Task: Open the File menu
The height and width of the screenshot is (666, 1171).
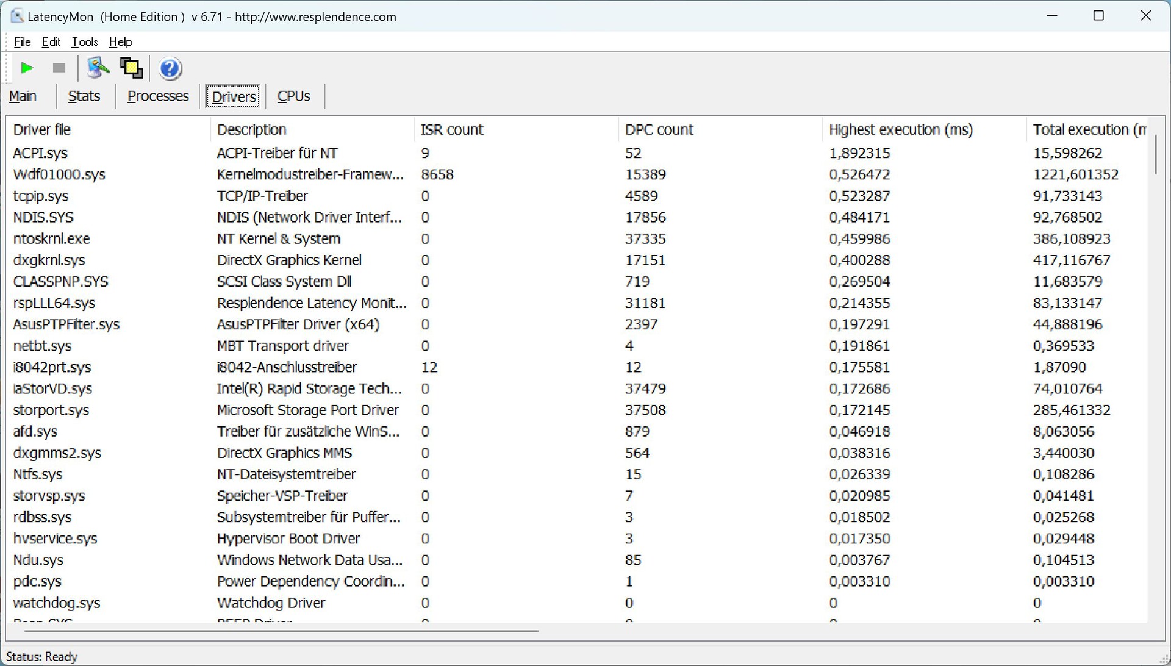Action: [22, 41]
